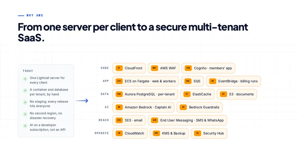Click 'One Lightsail server for every client' text
The image size is (298, 149).
47,80
